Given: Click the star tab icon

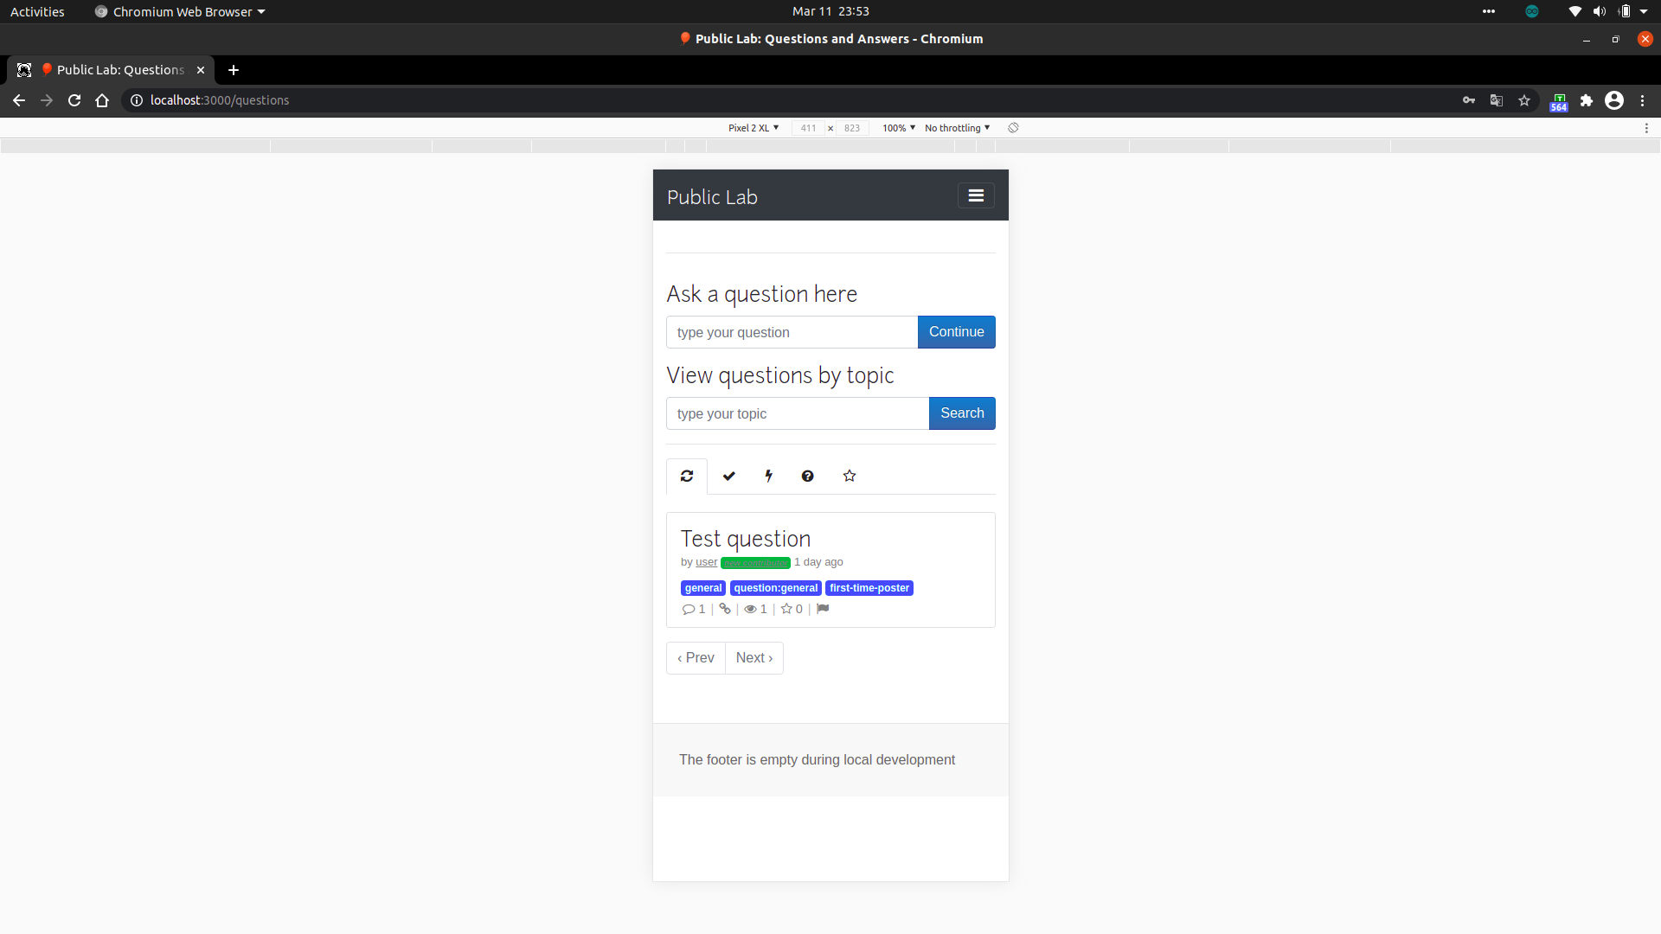Looking at the screenshot, I should 850,477.
